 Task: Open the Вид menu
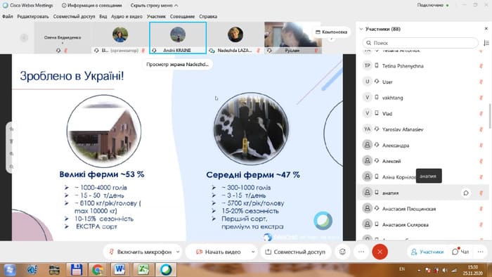103,16
